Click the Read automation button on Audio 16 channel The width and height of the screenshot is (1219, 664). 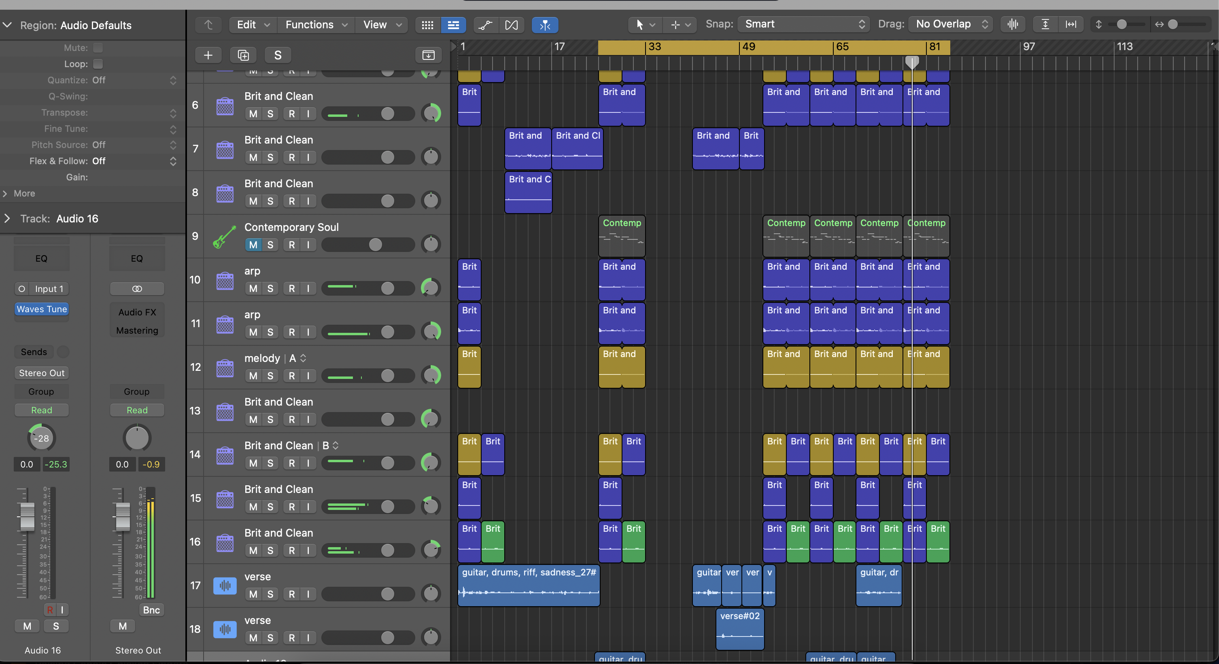(x=41, y=410)
